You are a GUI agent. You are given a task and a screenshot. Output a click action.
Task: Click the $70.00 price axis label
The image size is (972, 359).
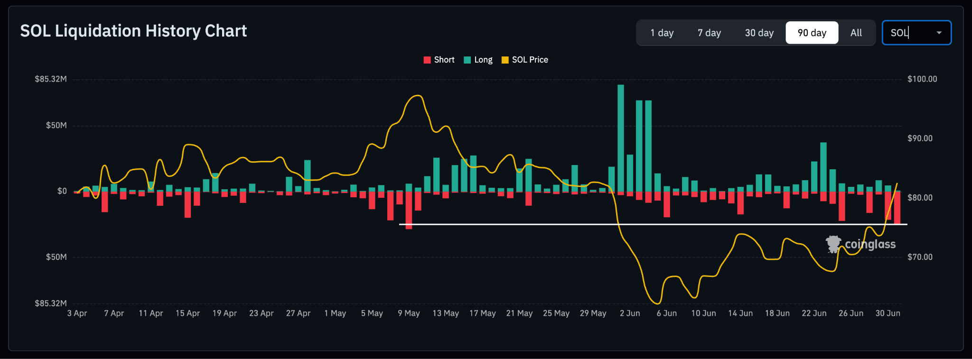(x=920, y=257)
